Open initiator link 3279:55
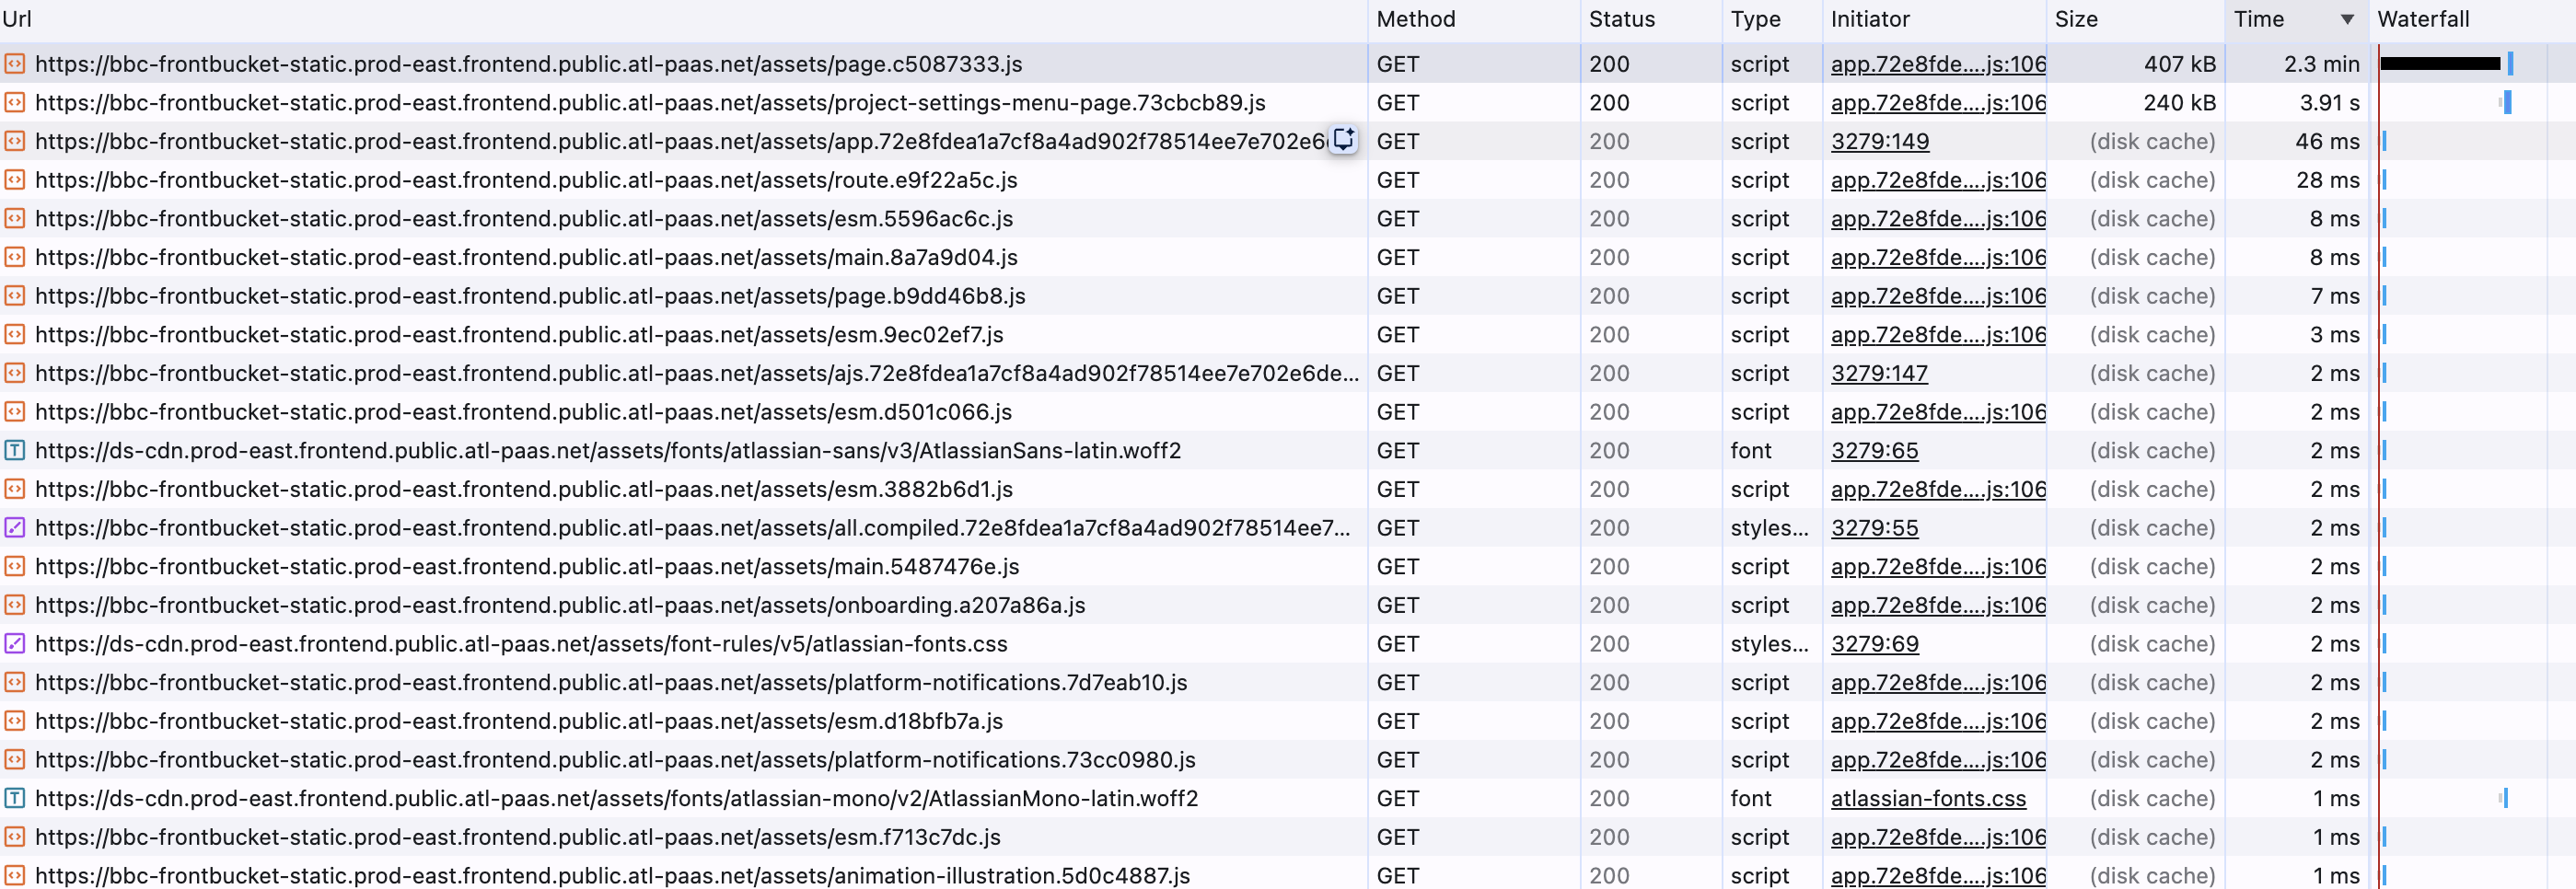The width and height of the screenshot is (2576, 889). 1874,527
